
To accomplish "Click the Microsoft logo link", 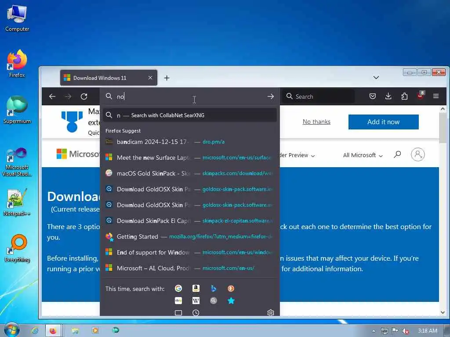I will click(78, 154).
